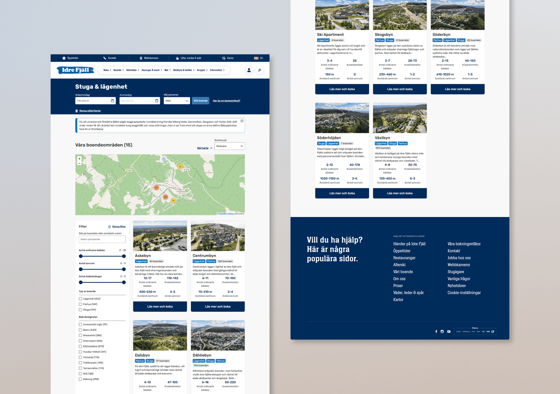Screen dimensions: 560x394
Task: Click the Liftar, backar & spår weather icon
Action: click(177, 58)
